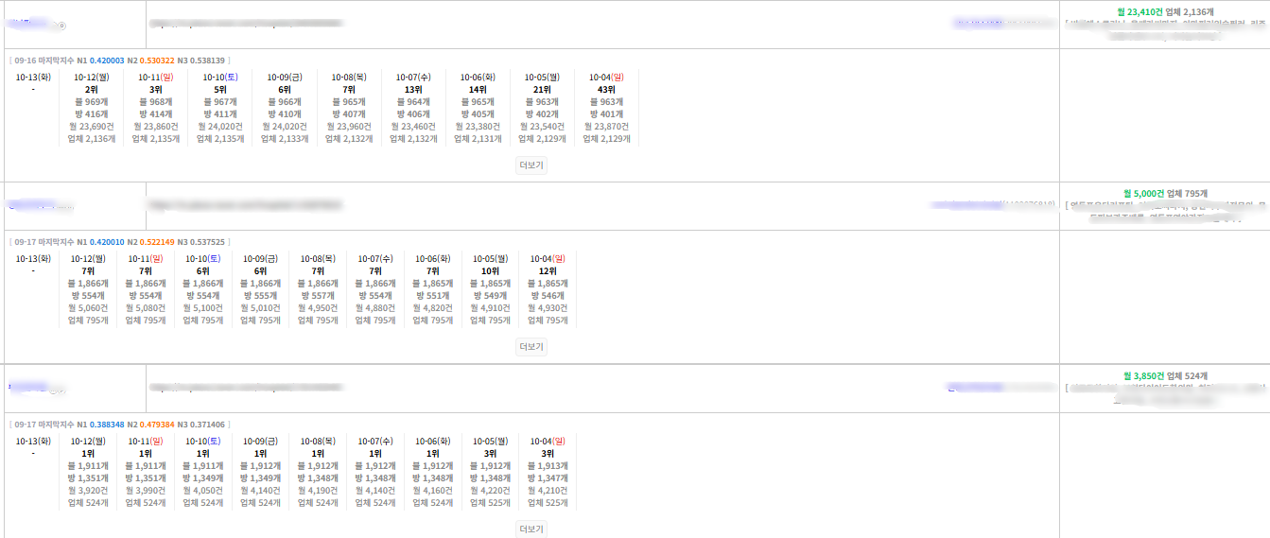Click the 업체 2,131개 value
This screenshot has width=1270, height=538.
pyautogui.click(x=478, y=139)
